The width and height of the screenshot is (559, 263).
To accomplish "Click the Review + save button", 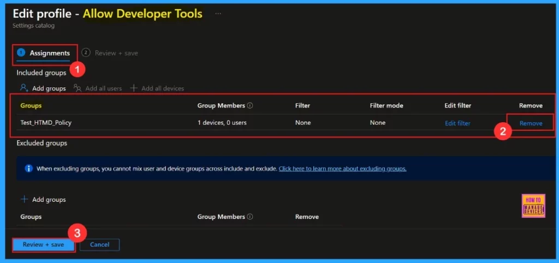I will coord(44,245).
